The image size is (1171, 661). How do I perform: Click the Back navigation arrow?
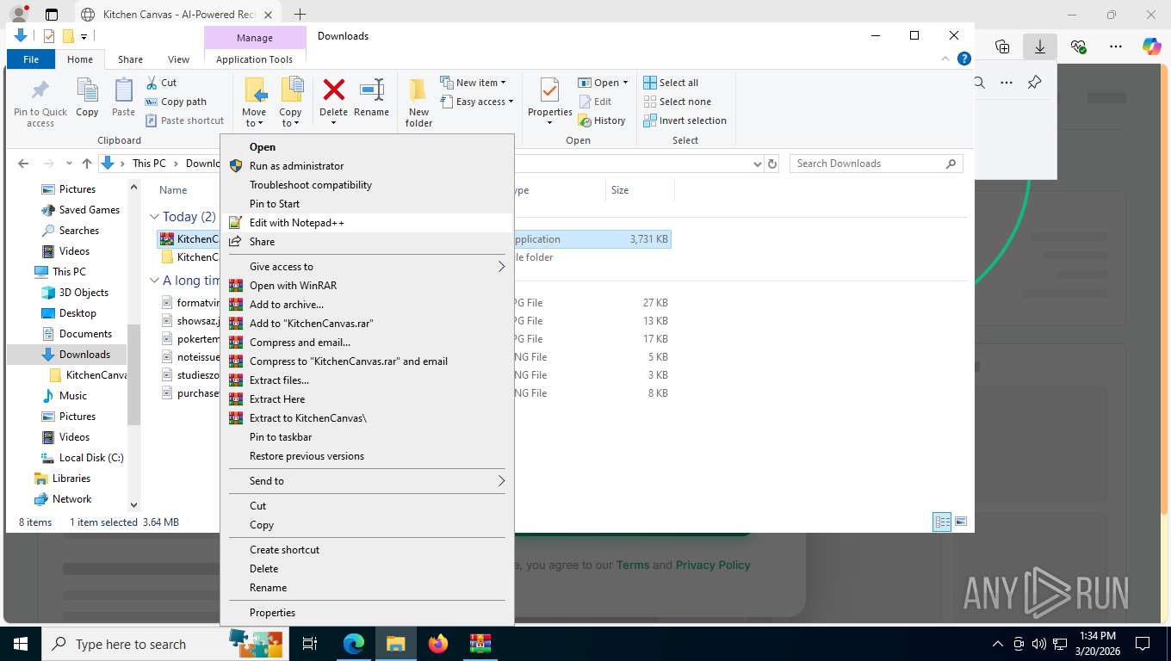(23, 164)
